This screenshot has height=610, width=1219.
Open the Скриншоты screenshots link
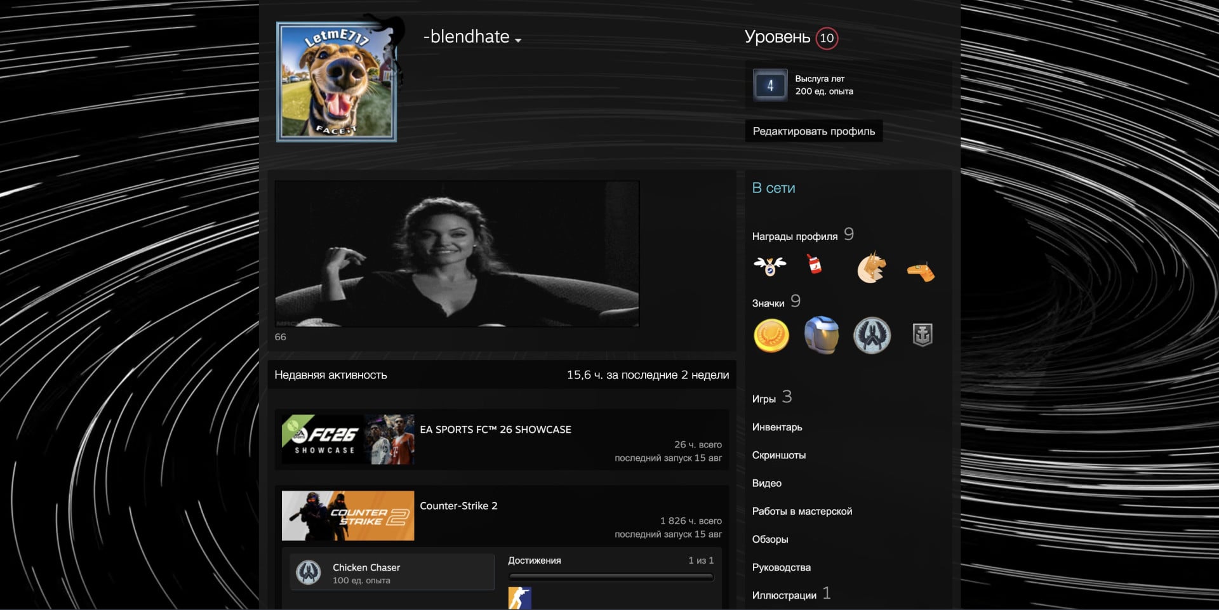coord(779,455)
